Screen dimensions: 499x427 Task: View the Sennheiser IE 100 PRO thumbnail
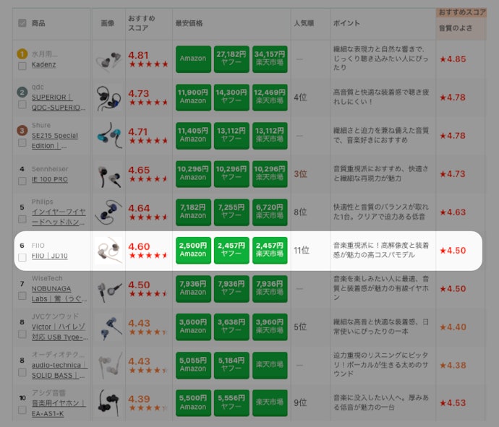(108, 174)
